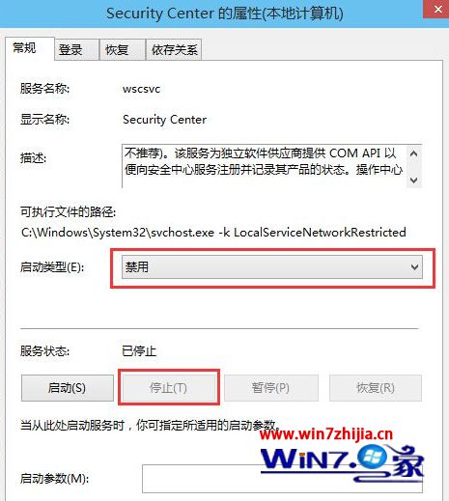Click the 恢复(R) service button
Viewport: 449px width, 501px height.
[x=376, y=388]
